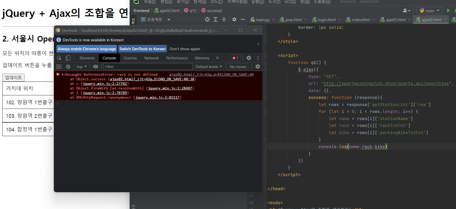Open the Memory tab in DevTools
This screenshot has height=209, width=456.
tap(202, 58)
